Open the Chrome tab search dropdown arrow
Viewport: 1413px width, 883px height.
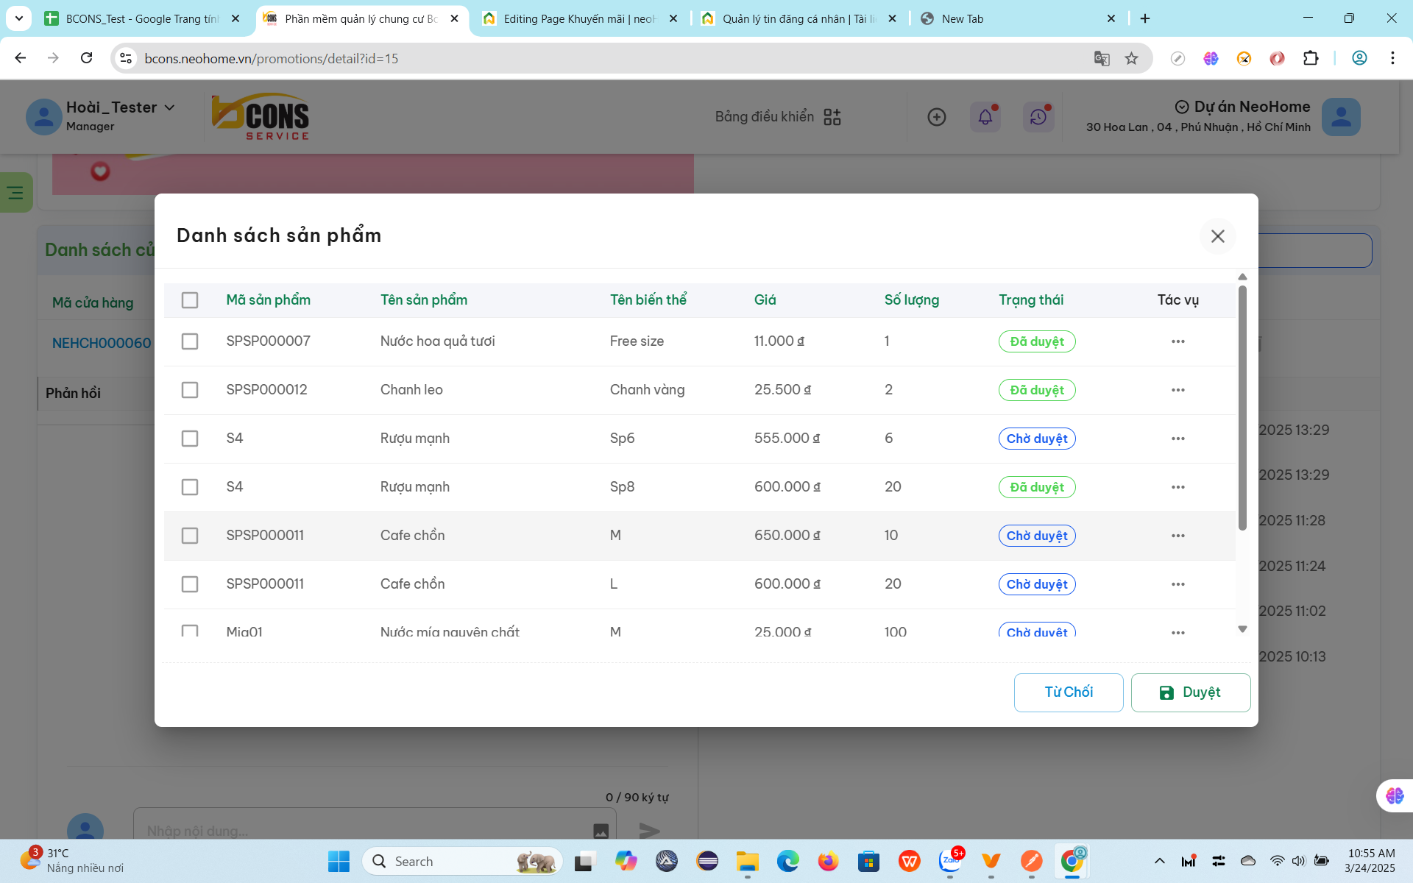point(19,18)
